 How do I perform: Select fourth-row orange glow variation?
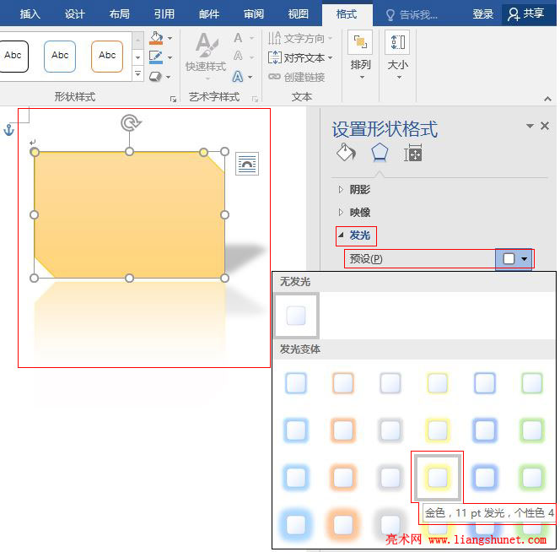343,525
